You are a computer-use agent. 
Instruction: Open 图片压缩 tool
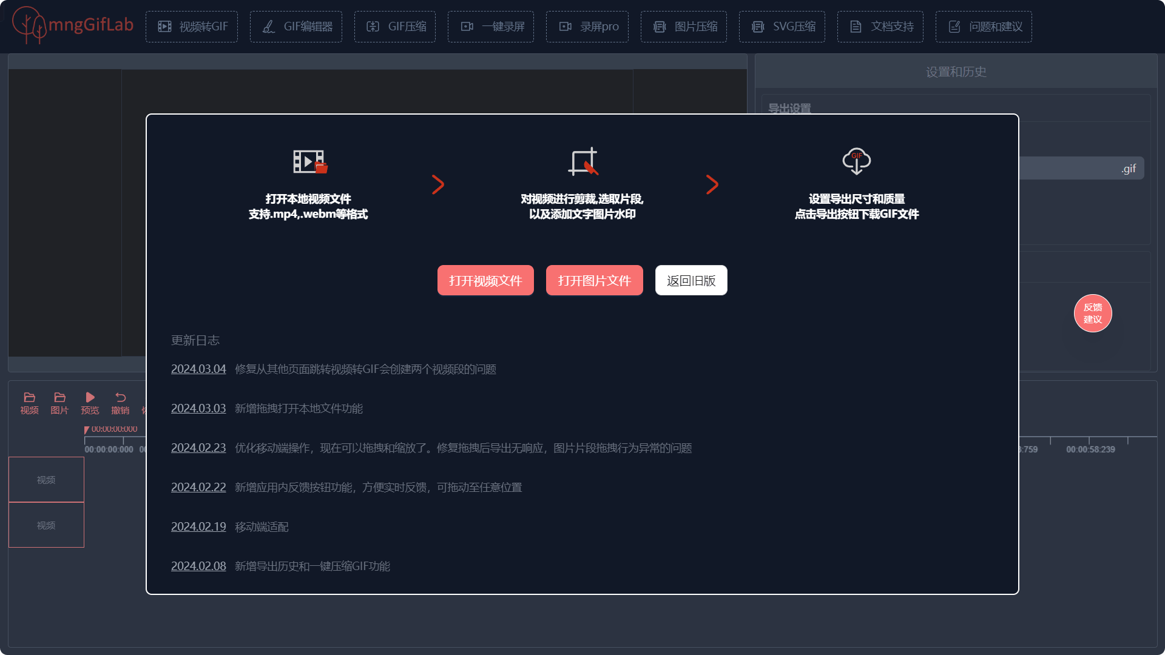(684, 27)
